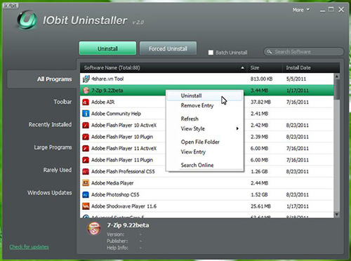
Task: Click the Forced Uninstall button
Action: [x=168, y=48]
